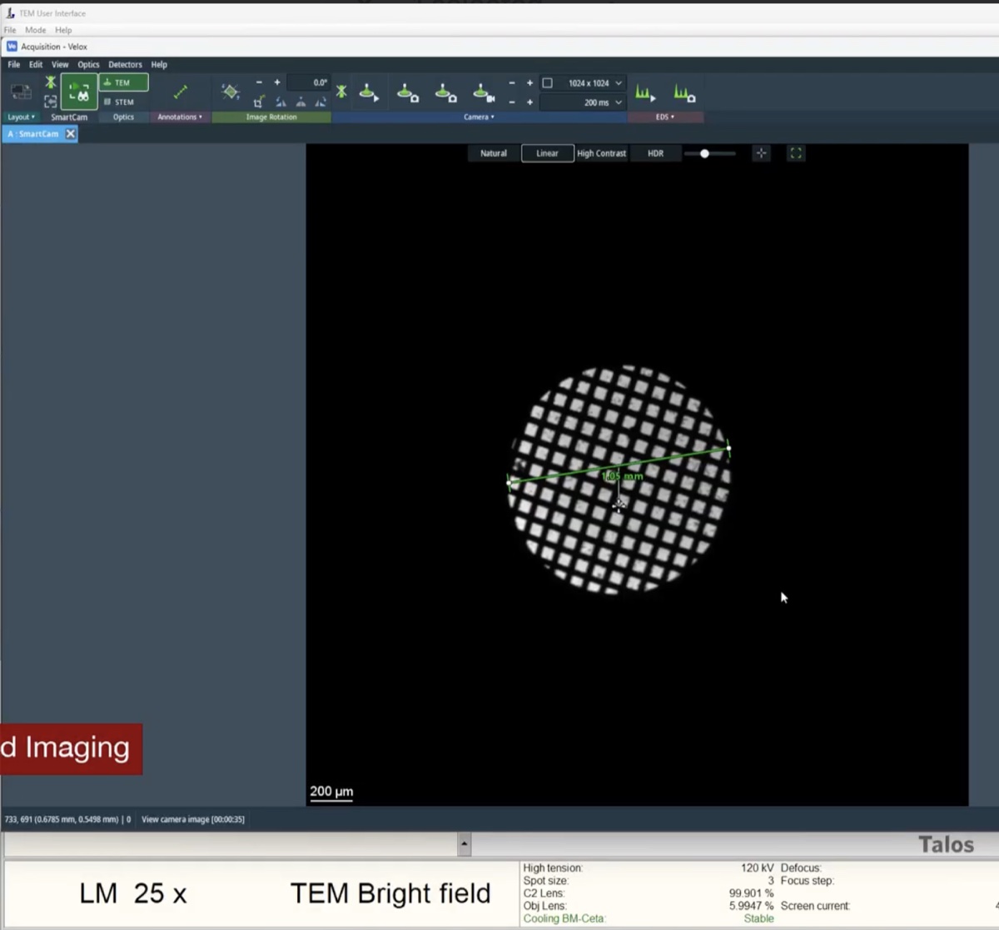Toggle the square checkbox beside 1024 x 1024
Viewport: 999px width, 930px height.
[547, 83]
